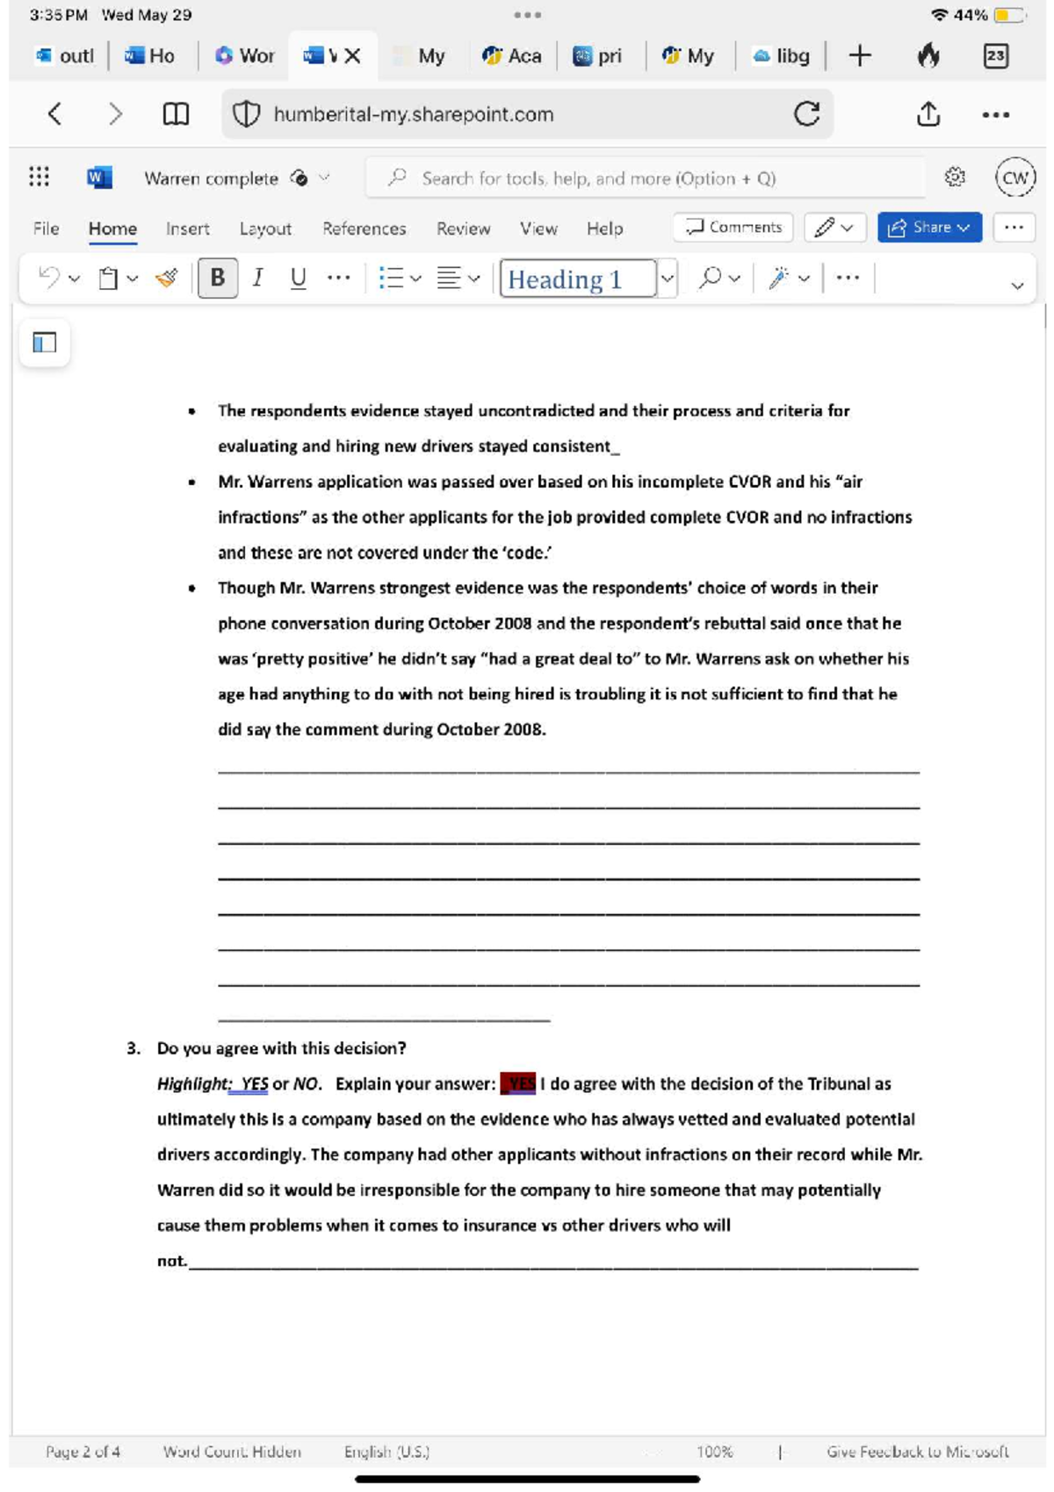Screen dimensions: 1054x1492
Task: Open the tab overview showing 23 tabs
Action: (x=995, y=56)
